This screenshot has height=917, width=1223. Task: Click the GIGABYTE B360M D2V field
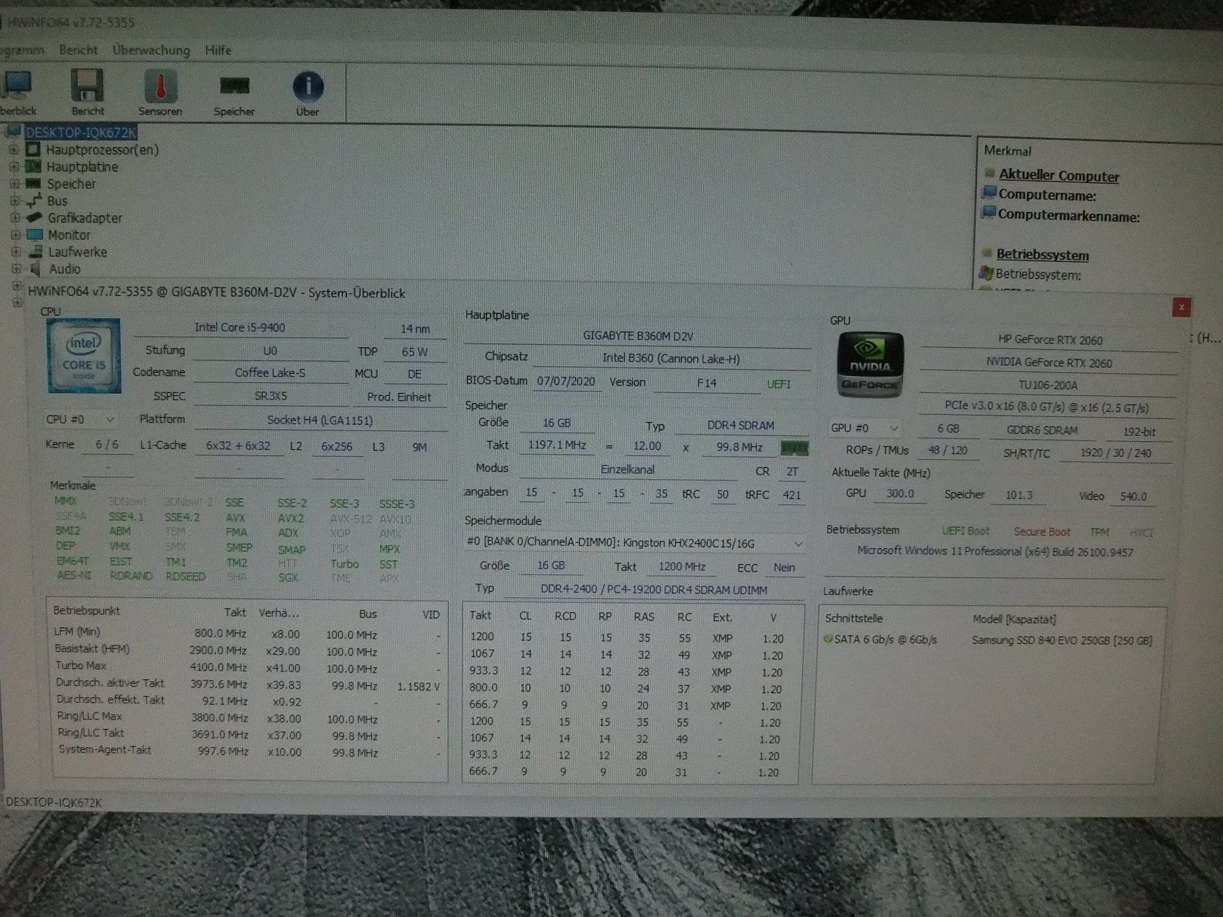637,336
